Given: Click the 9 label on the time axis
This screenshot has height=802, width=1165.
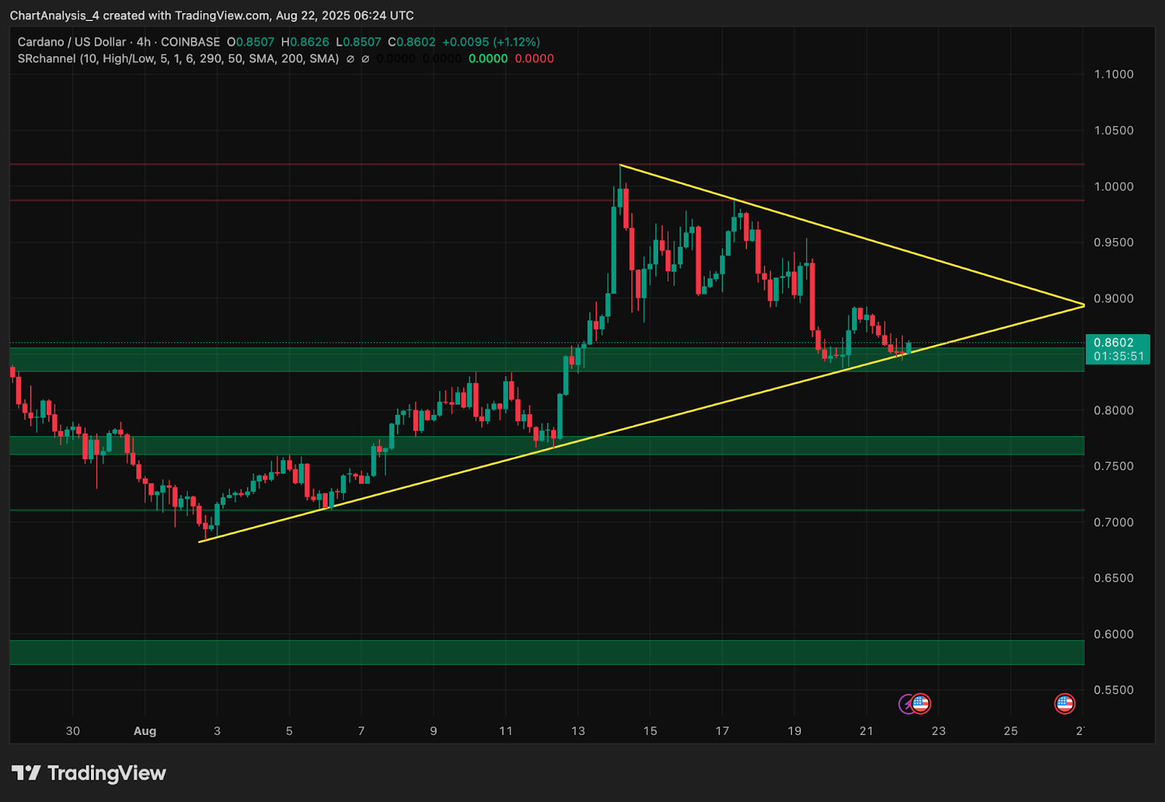Looking at the screenshot, I should tap(433, 731).
